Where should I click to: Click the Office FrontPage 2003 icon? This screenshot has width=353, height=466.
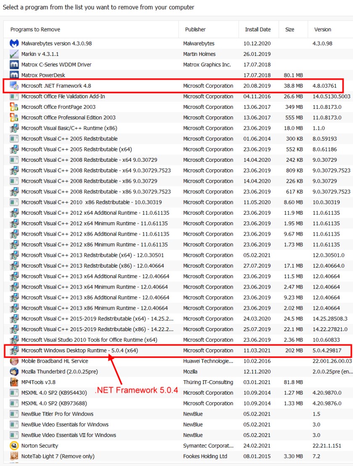(14, 107)
